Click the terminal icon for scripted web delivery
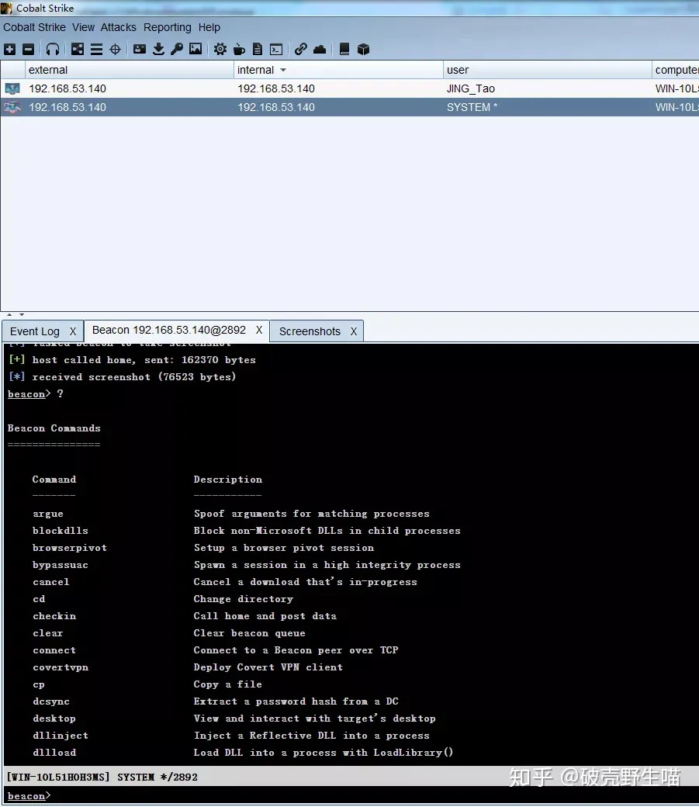Image resolution: width=699 pixels, height=807 pixels. [276, 50]
